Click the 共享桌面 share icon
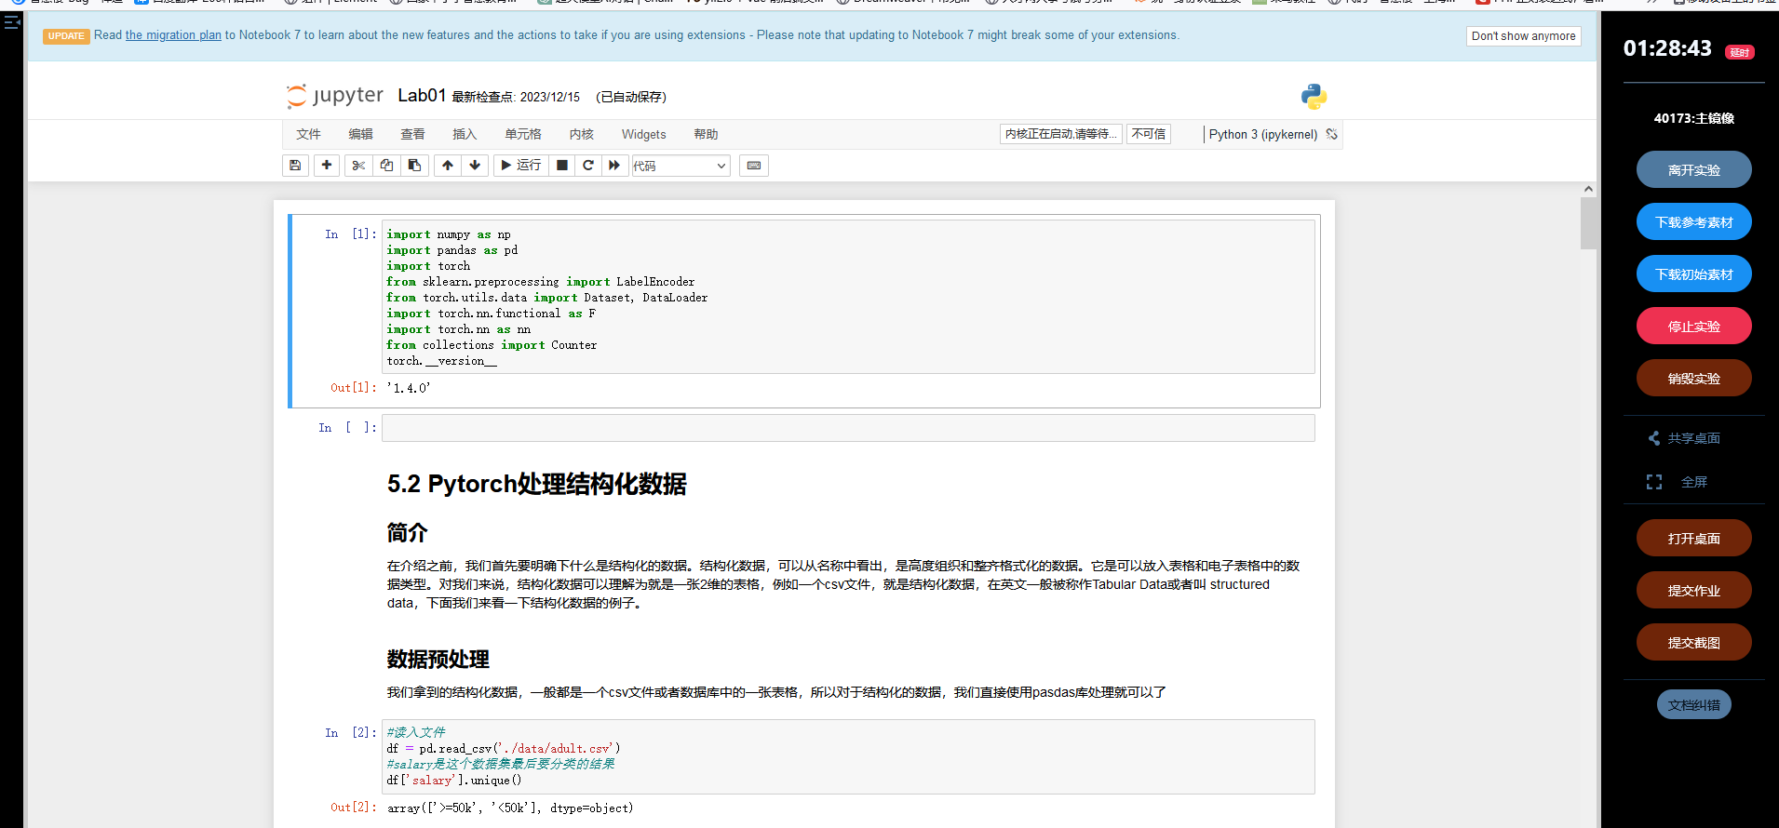The width and height of the screenshot is (1779, 828). [x=1654, y=438]
